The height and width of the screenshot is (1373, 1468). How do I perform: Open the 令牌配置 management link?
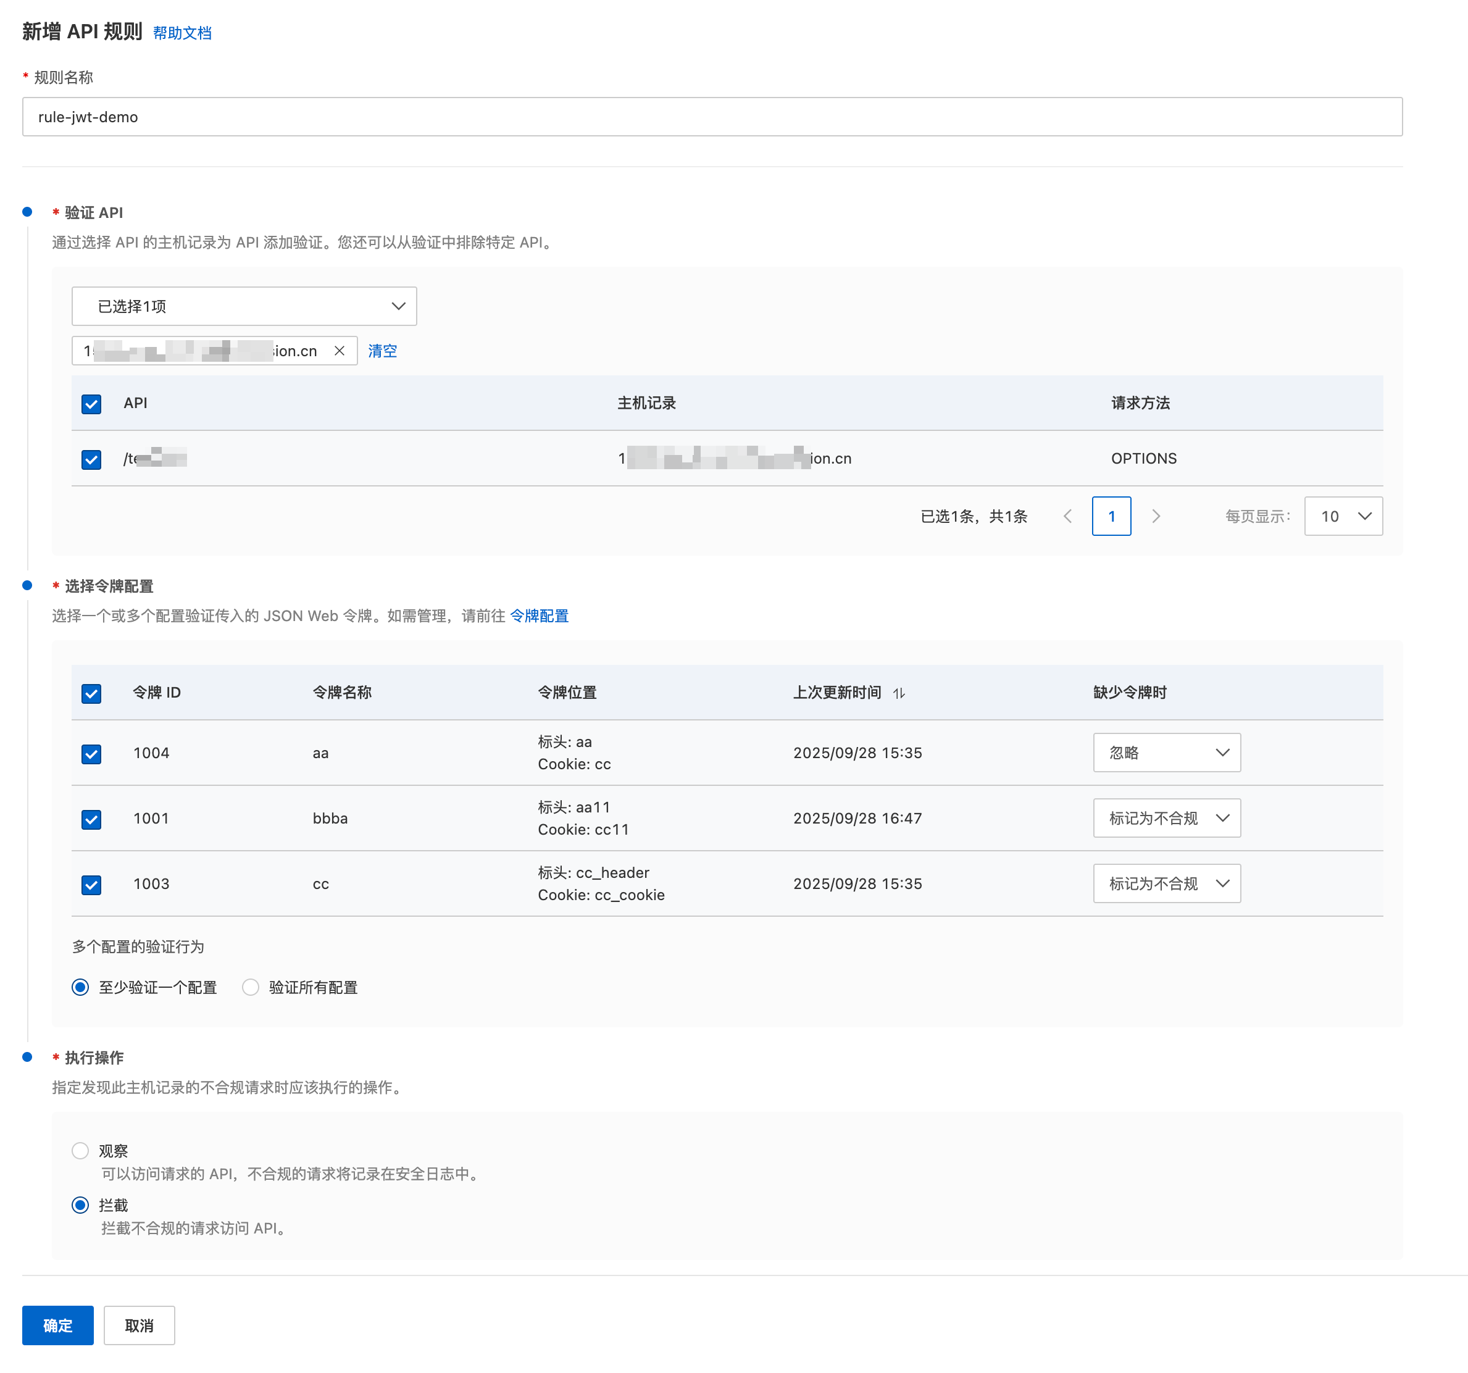539,616
